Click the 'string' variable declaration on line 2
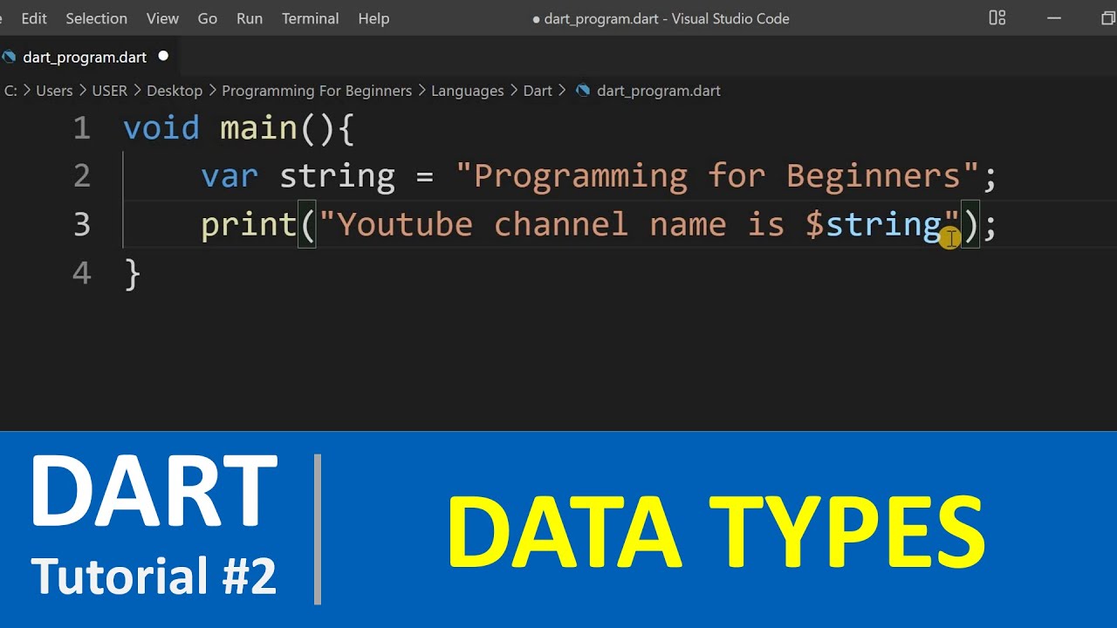Viewport: 1117px width, 628px height. coord(337,177)
